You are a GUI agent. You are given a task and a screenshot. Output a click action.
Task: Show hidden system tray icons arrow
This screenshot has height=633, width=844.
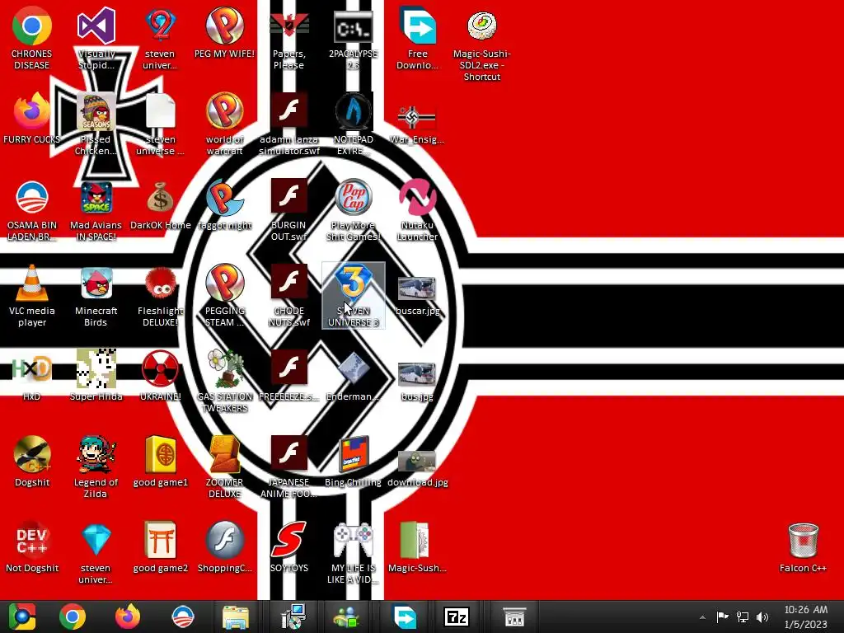point(702,617)
